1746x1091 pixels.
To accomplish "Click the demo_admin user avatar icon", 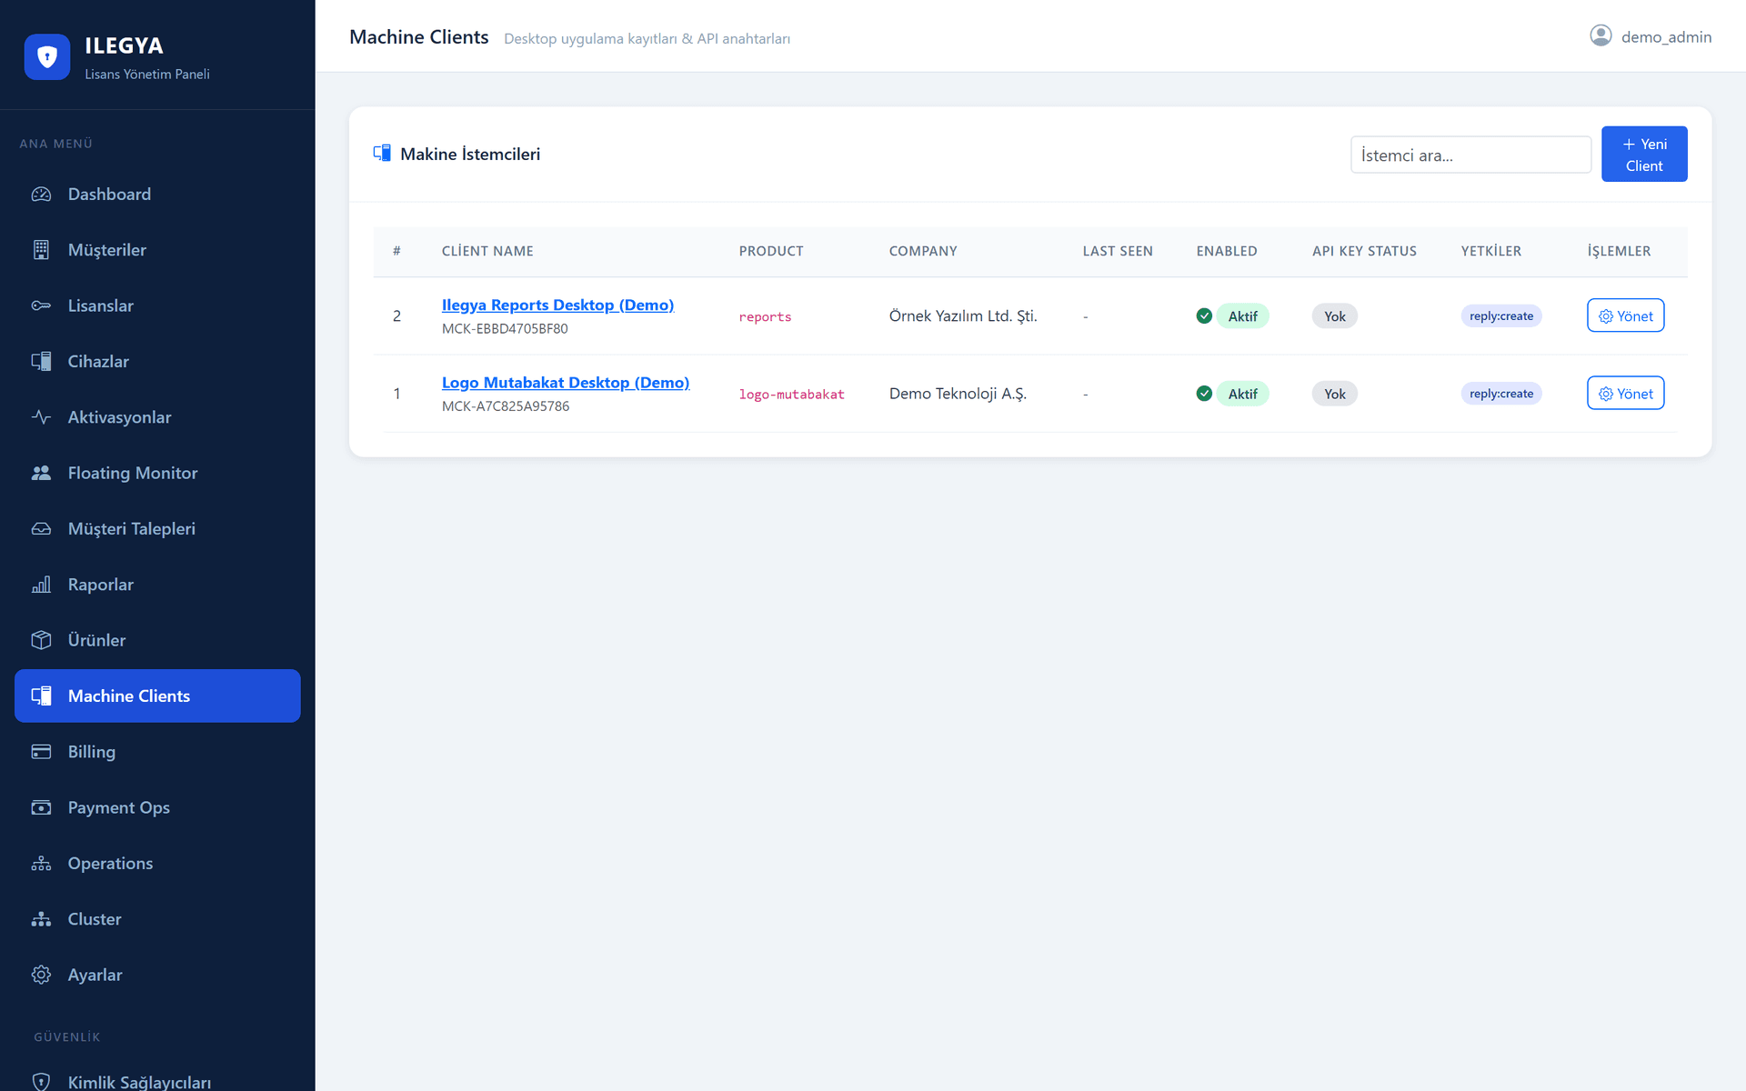I will click(x=1600, y=35).
